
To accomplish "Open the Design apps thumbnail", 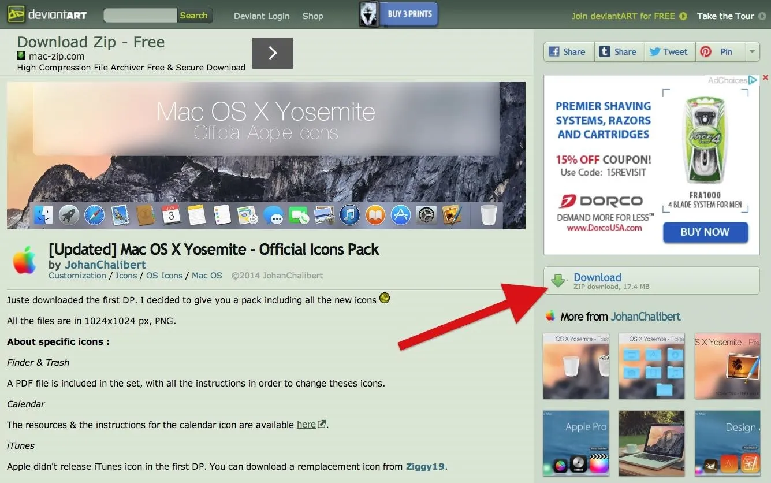I will click(x=728, y=444).
